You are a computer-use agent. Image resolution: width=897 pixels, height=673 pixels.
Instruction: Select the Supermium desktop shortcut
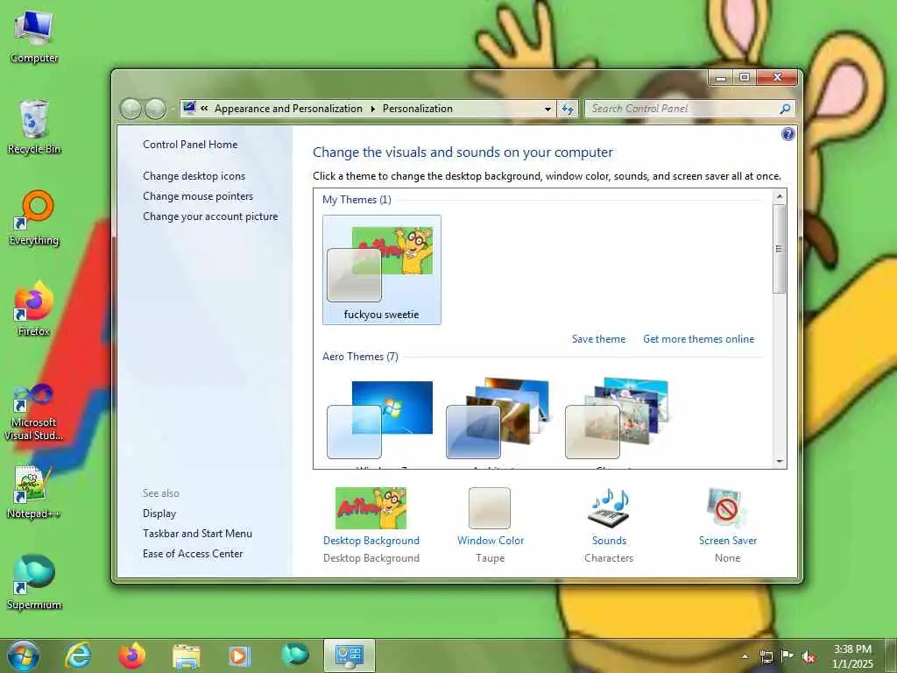(x=34, y=583)
